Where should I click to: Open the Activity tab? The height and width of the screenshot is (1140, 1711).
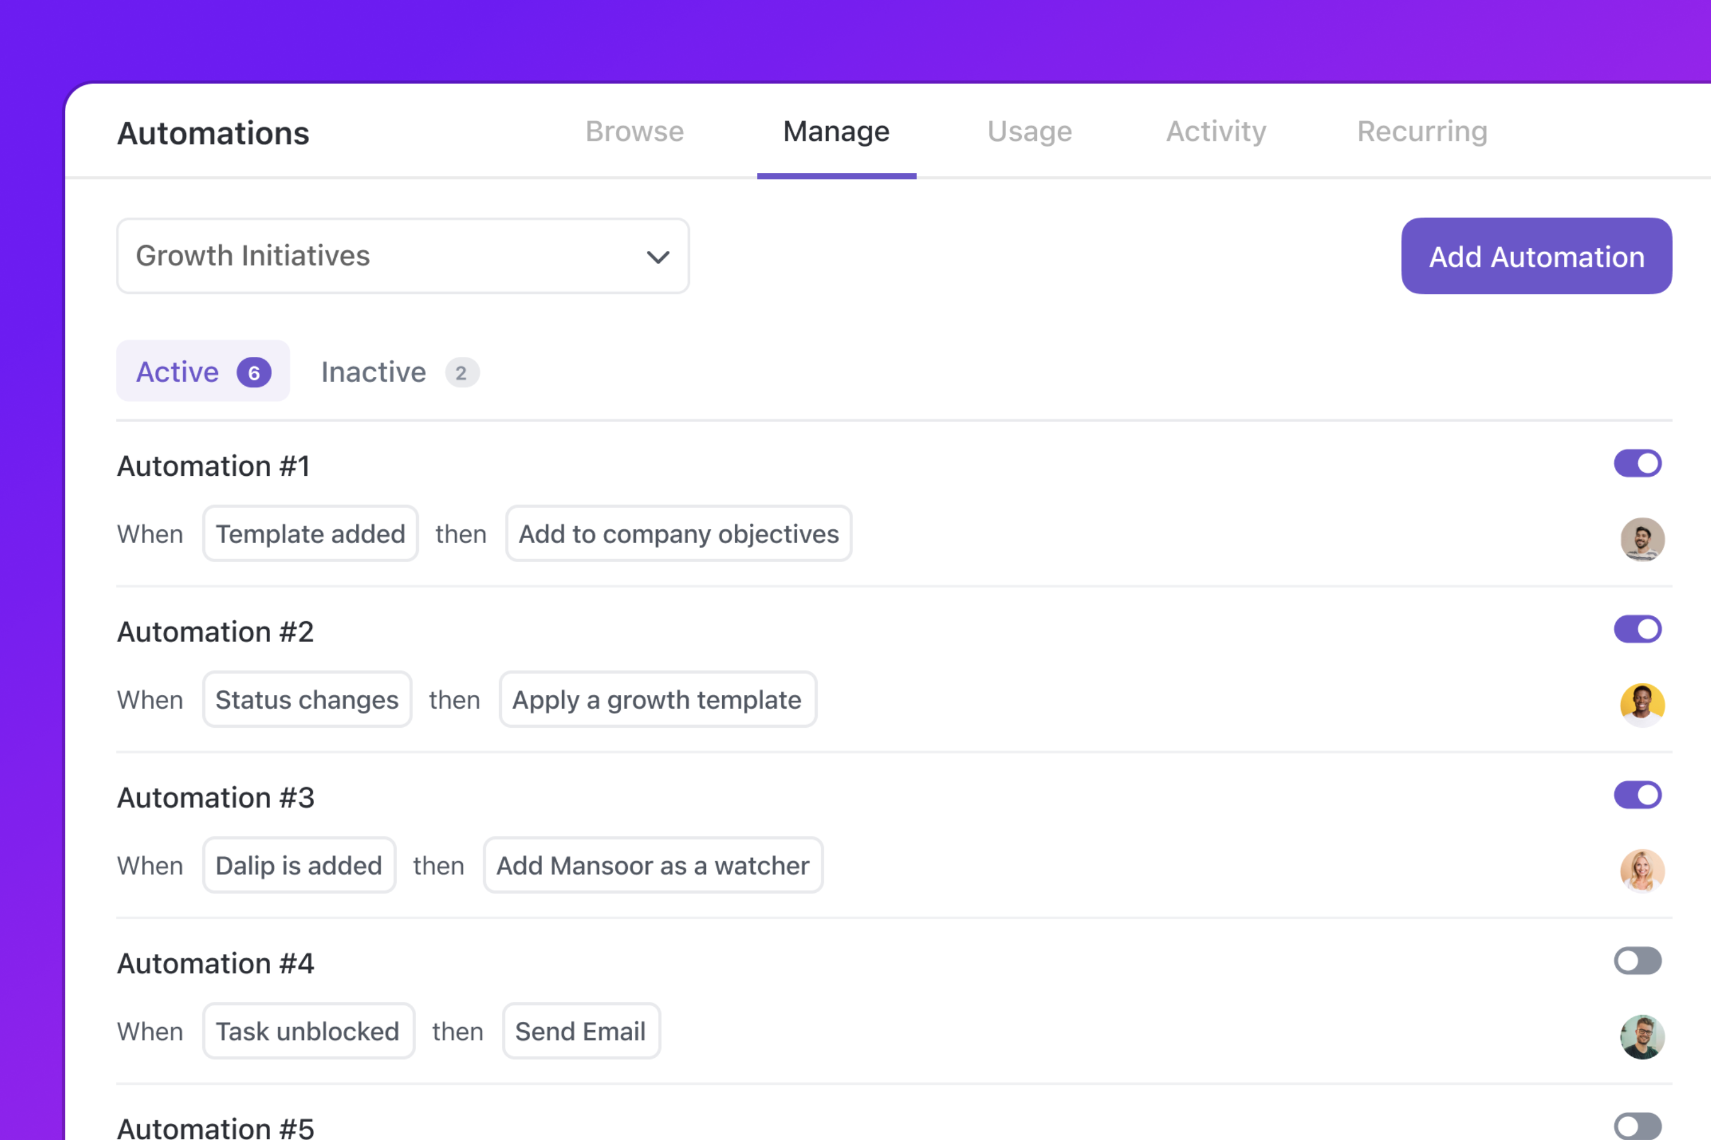pyautogui.click(x=1216, y=131)
